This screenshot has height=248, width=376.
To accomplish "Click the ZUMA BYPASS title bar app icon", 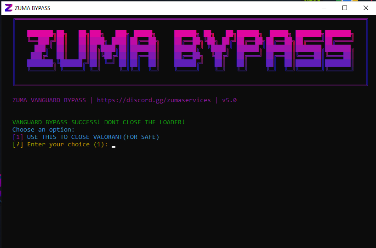I will 8,8.
